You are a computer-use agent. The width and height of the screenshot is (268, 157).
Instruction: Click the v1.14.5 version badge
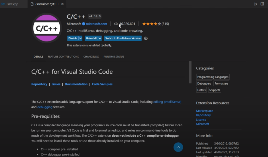pyautogui.click(x=95, y=16)
